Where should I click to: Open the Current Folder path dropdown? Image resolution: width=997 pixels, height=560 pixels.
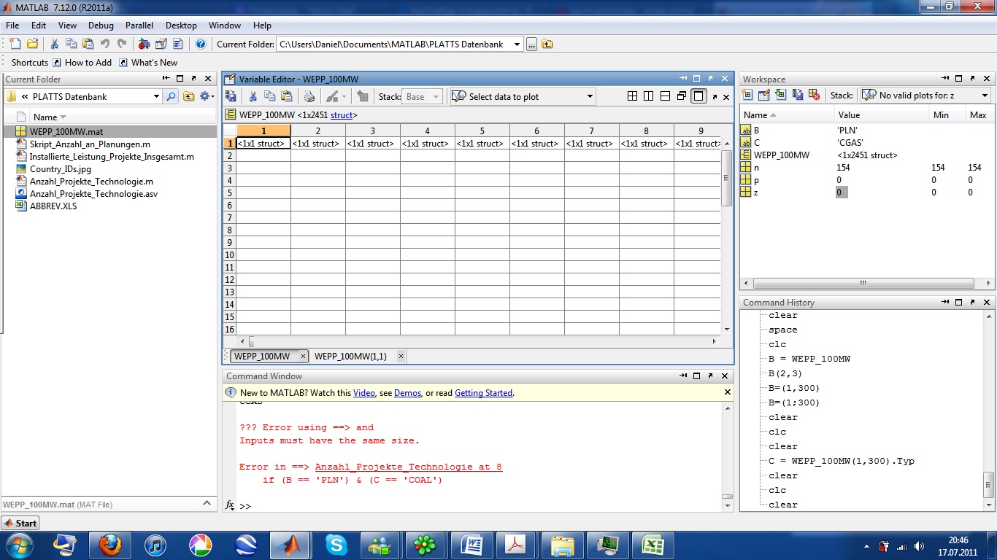pos(517,44)
